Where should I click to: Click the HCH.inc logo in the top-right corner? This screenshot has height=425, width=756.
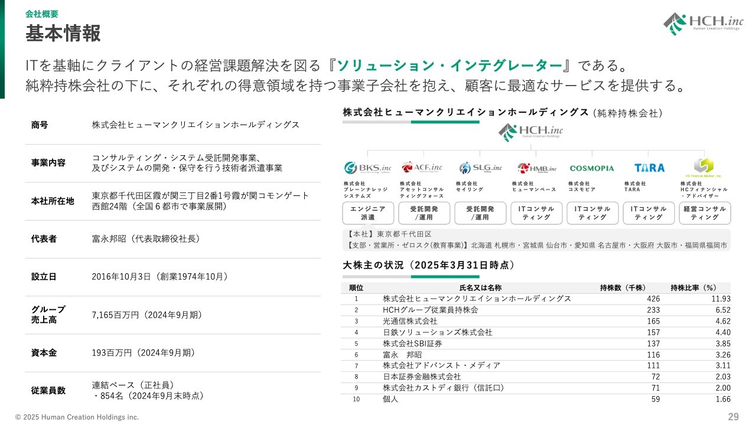tap(702, 24)
